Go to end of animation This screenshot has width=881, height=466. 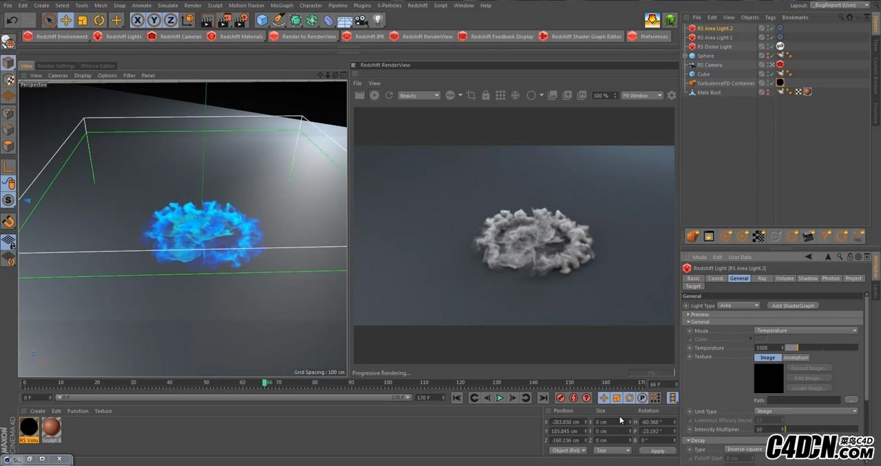(543, 398)
